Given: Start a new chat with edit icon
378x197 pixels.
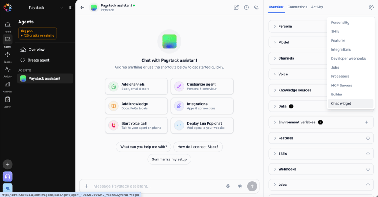Looking at the screenshot, I should [x=236, y=8].
